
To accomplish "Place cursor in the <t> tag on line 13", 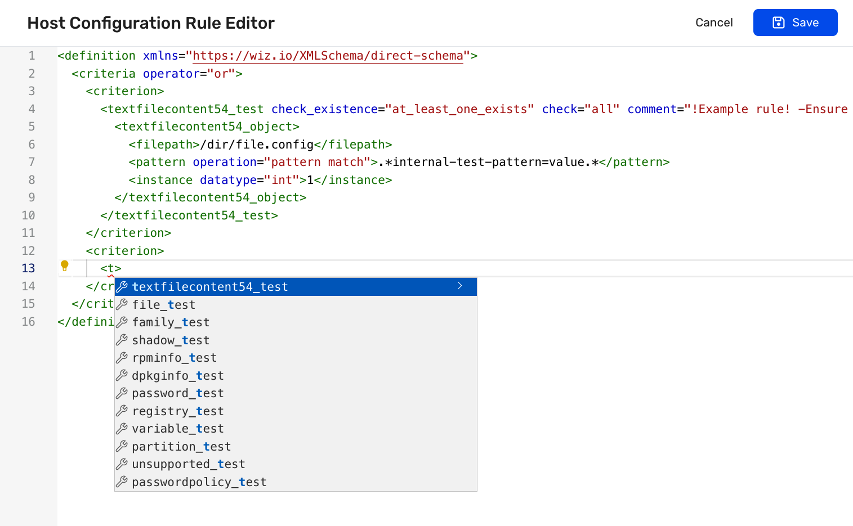I will 111,268.
